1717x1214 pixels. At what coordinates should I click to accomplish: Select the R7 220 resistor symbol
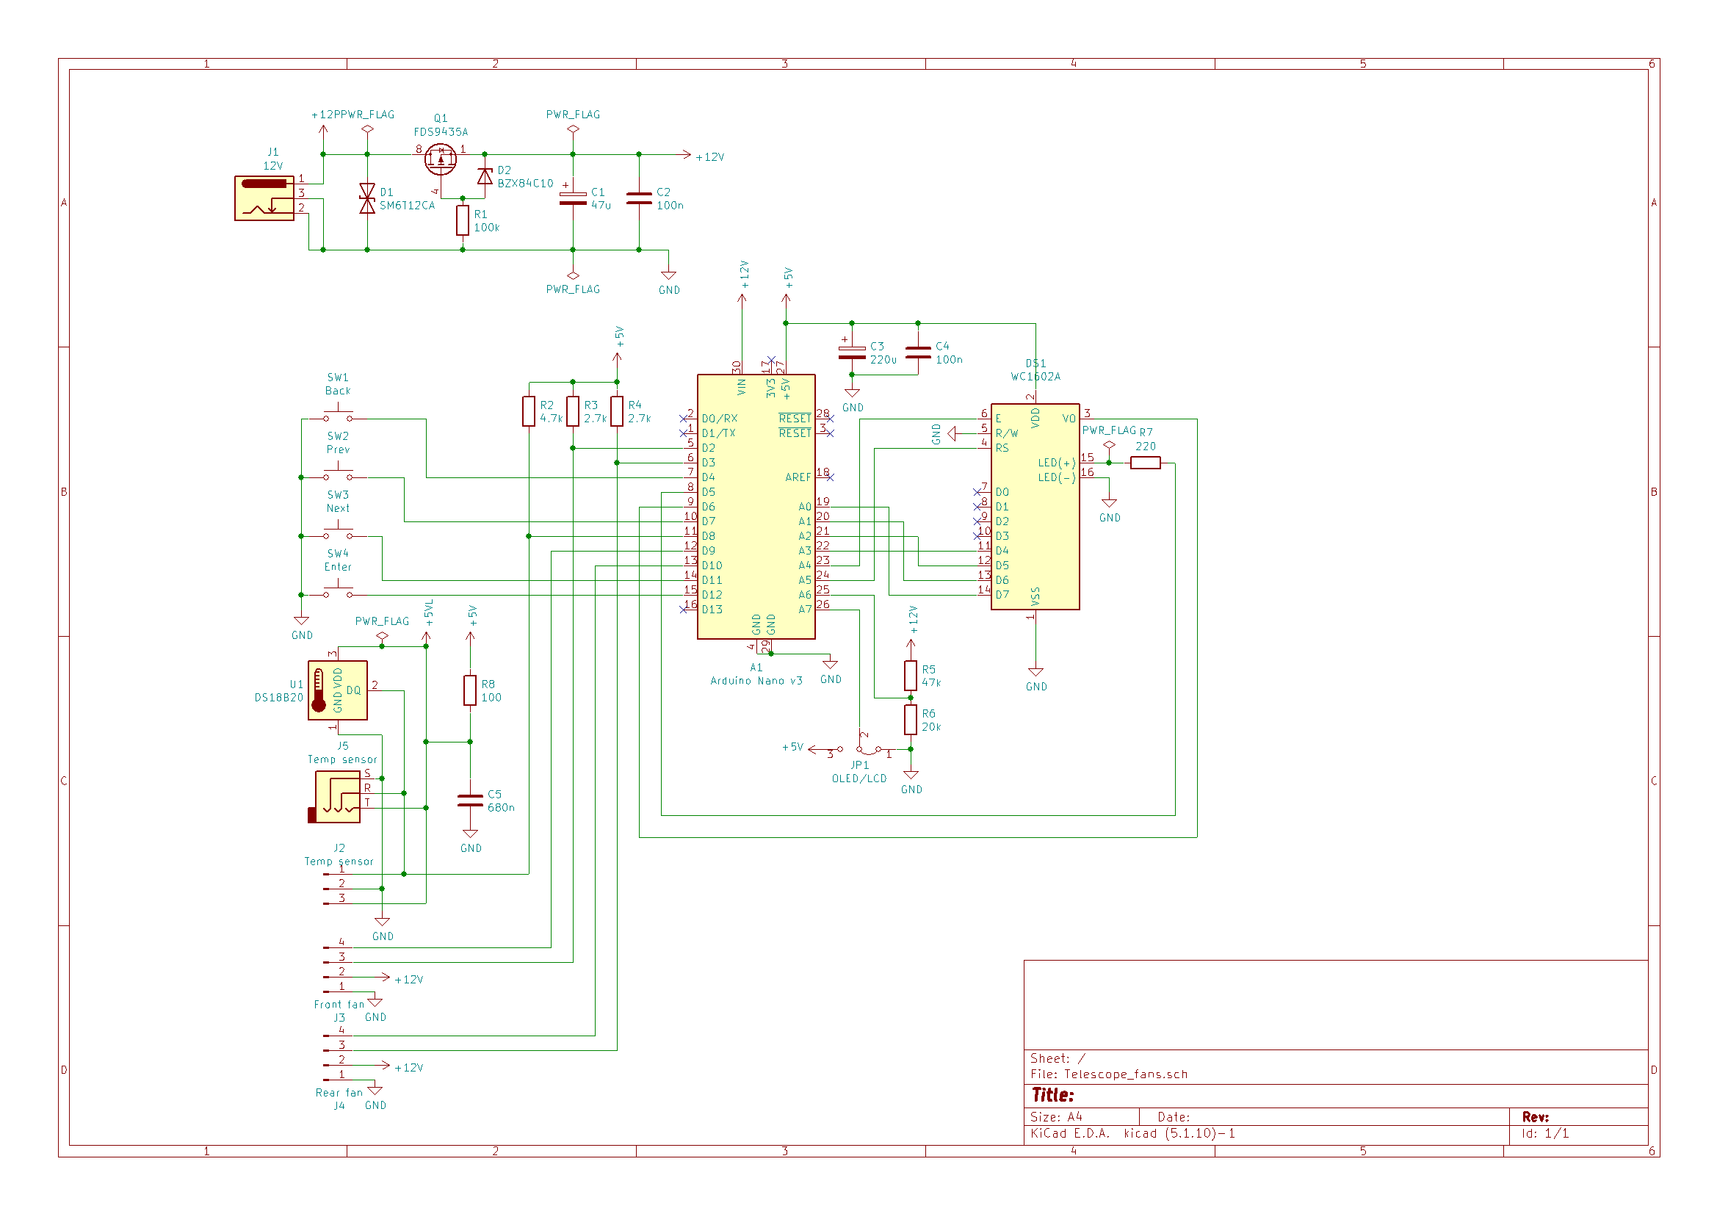(x=1145, y=463)
